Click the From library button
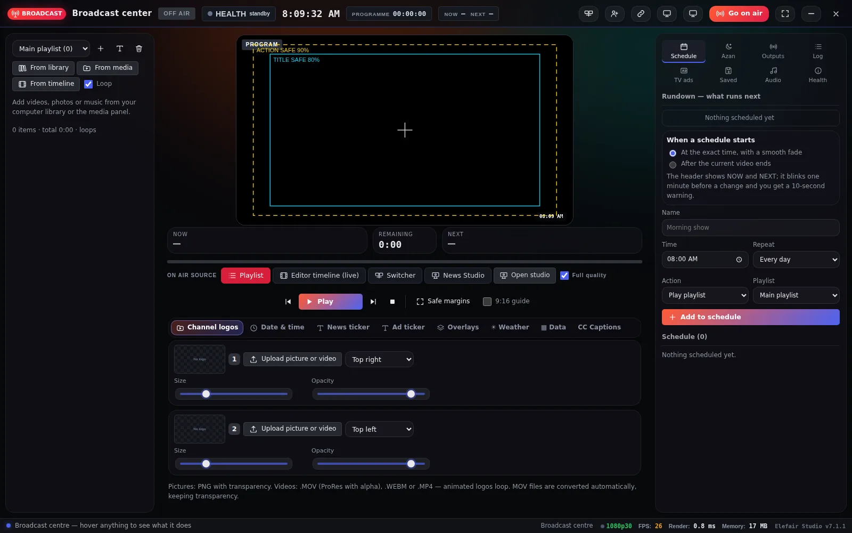The image size is (852, 533). [43, 68]
